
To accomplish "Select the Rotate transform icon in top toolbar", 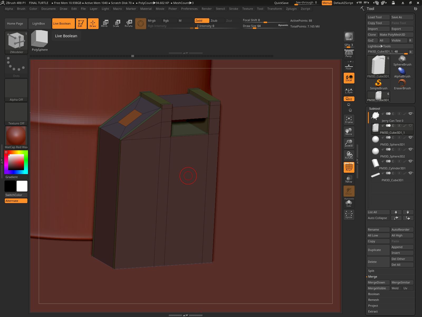I will (129, 24).
